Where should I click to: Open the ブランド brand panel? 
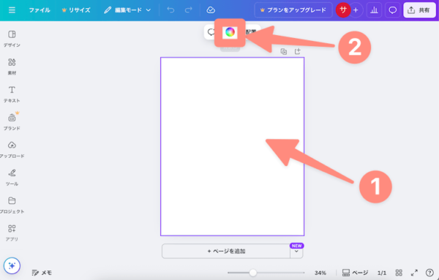[12, 122]
